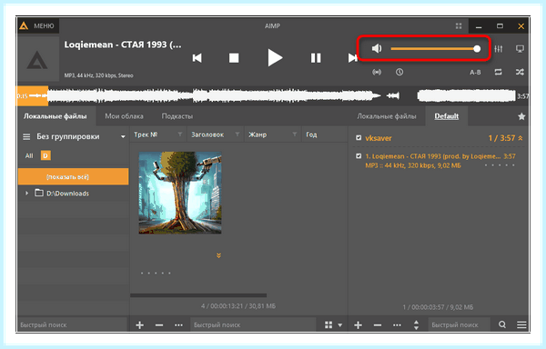
Task: Switch to Локальные файлы library tab
Action: (55, 116)
